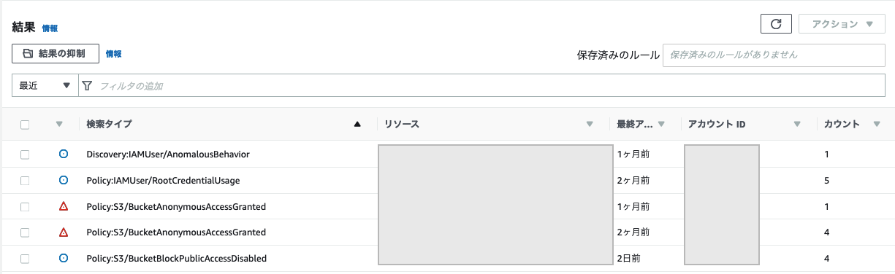
Task: Check the box for Discovery:IAMUser/AnomalousBehavior finding
Action: click(x=25, y=154)
